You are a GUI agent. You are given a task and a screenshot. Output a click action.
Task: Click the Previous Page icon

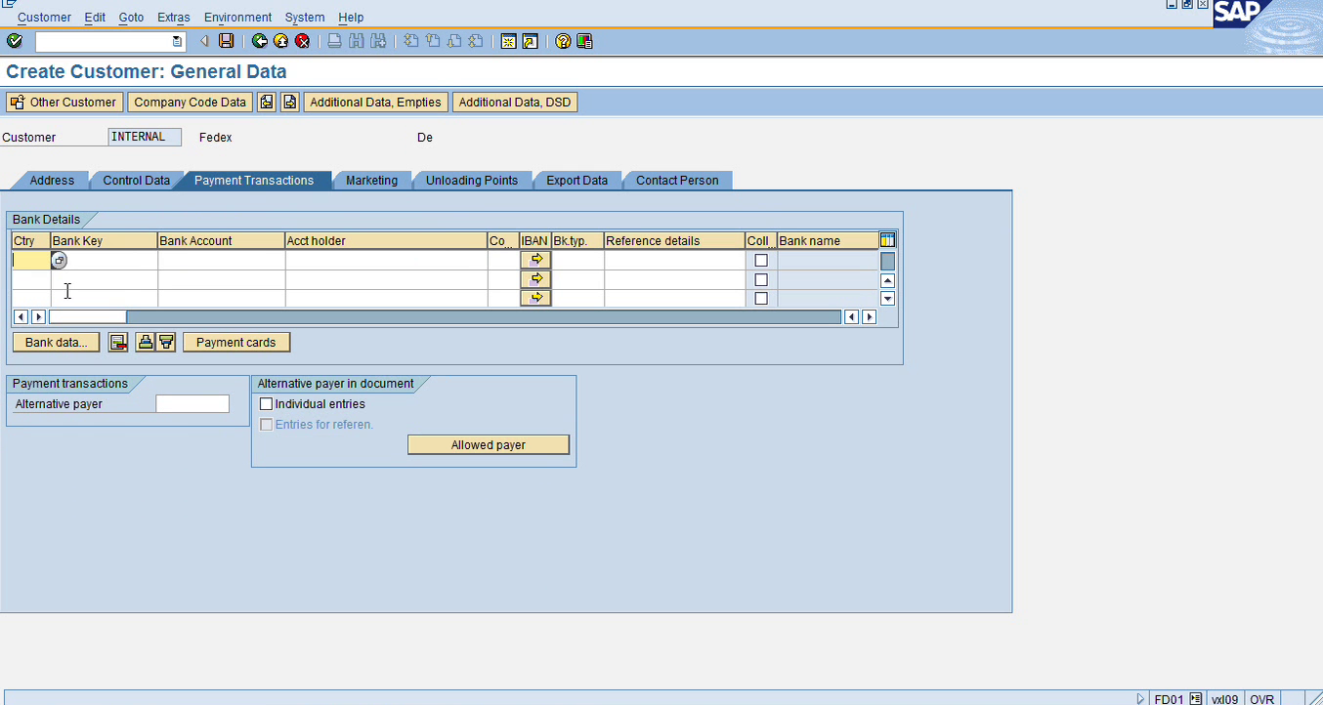coord(433,41)
